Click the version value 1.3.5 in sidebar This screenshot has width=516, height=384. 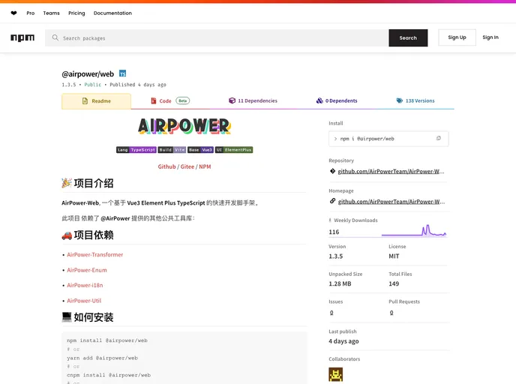336,256
